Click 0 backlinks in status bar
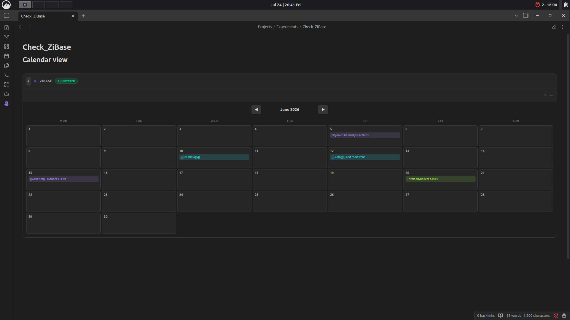Viewport: 570px width, 320px height. point(486,316)
